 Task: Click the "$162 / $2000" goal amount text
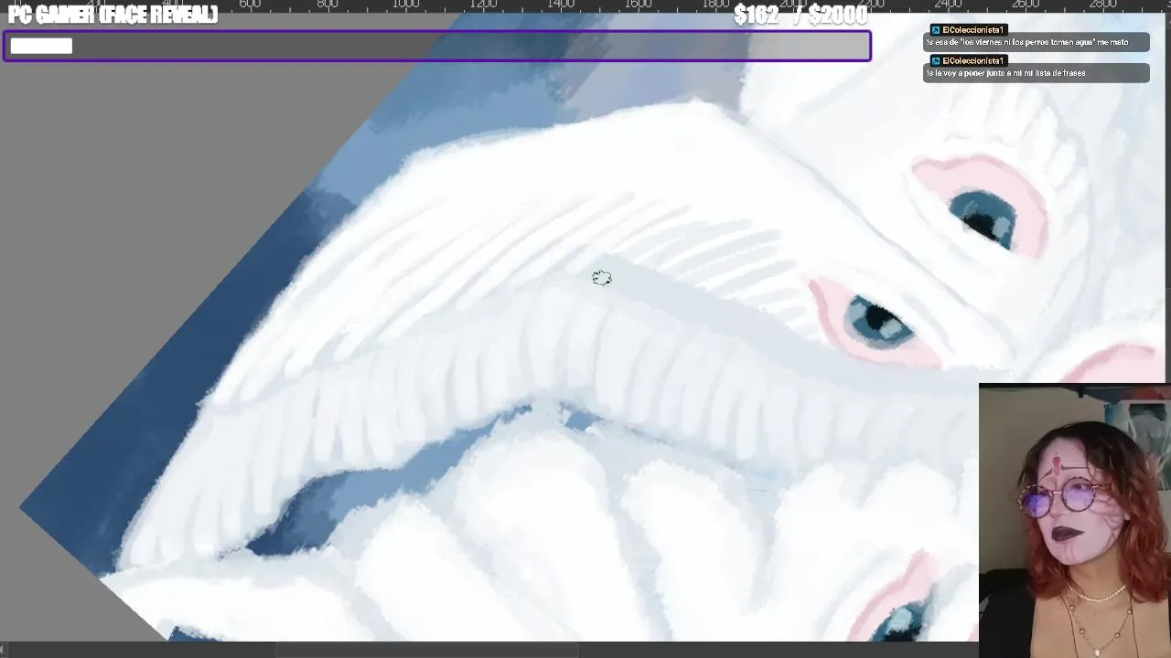click(800, 15)
